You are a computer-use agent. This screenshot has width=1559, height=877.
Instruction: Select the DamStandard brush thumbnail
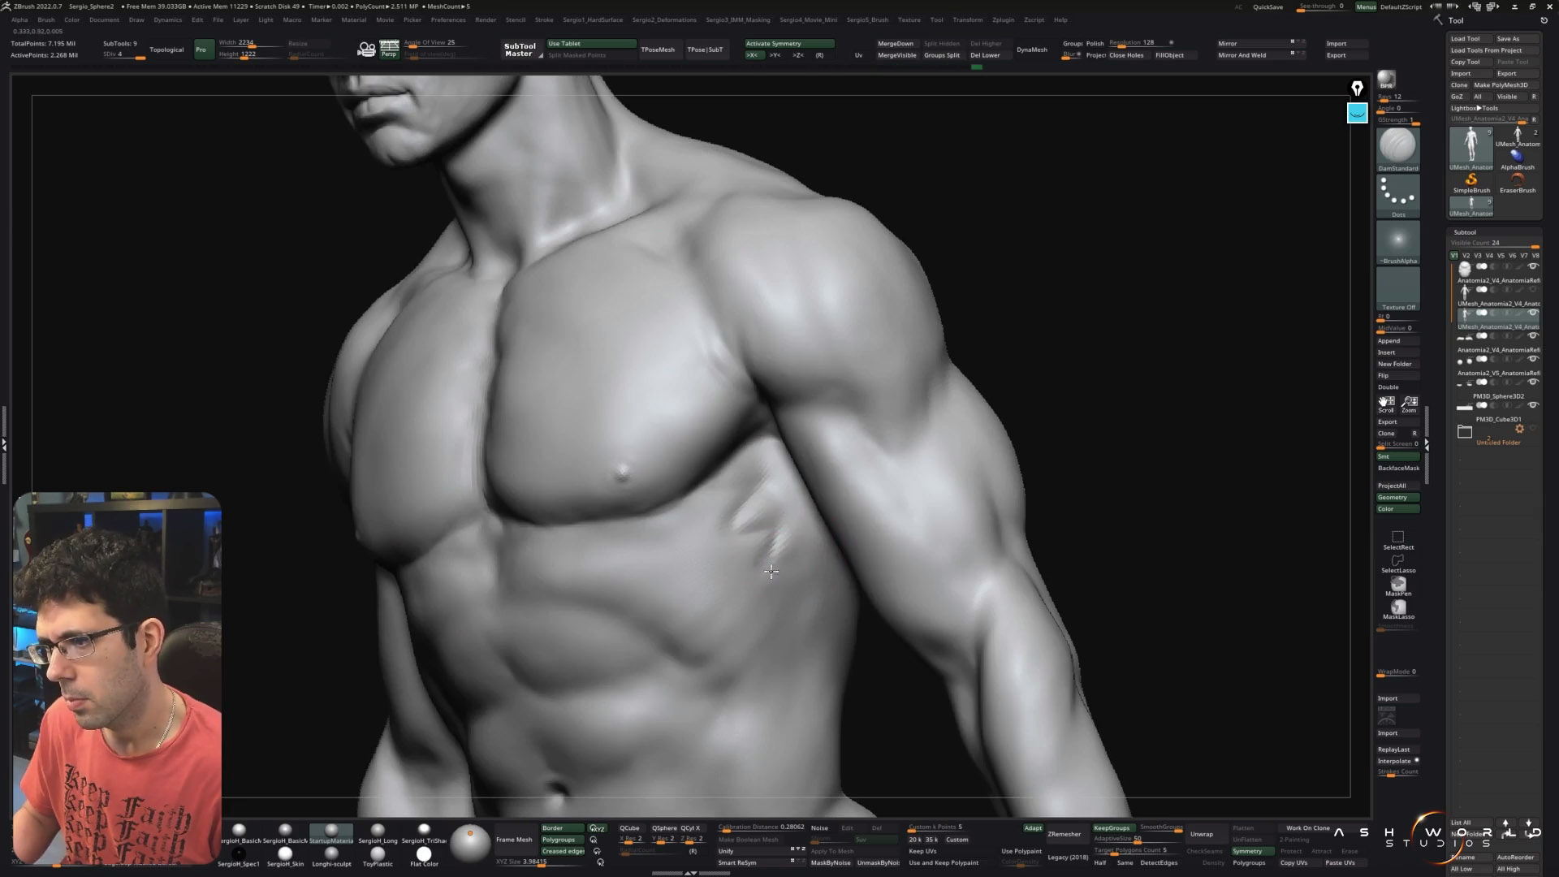1397,147
